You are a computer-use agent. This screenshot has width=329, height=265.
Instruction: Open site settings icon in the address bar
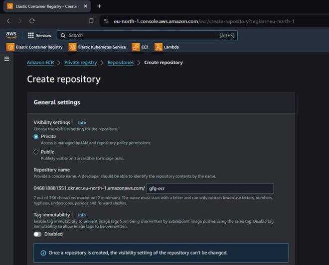(x=106, y=21)
